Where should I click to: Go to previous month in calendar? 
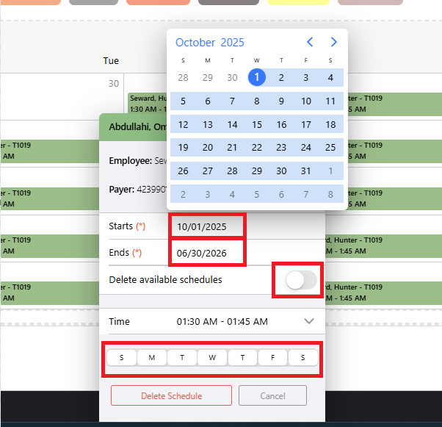310,42
